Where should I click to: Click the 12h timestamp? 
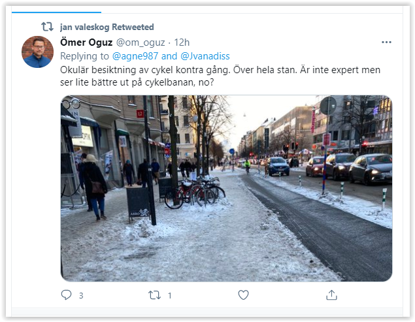tap(182, 42)
